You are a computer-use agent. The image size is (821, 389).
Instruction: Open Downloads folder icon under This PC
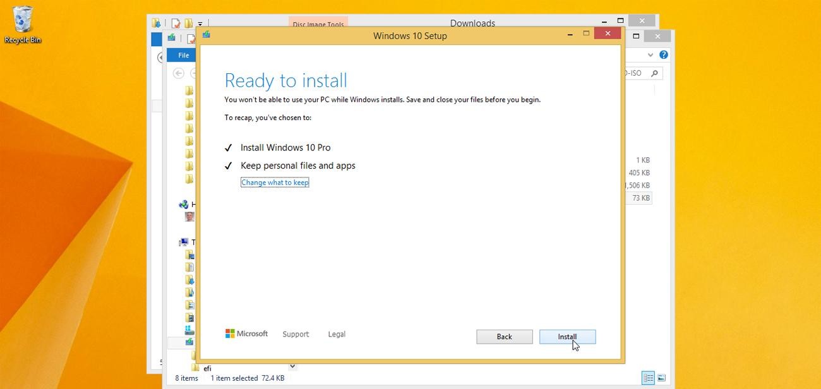(x=189, y=280)
